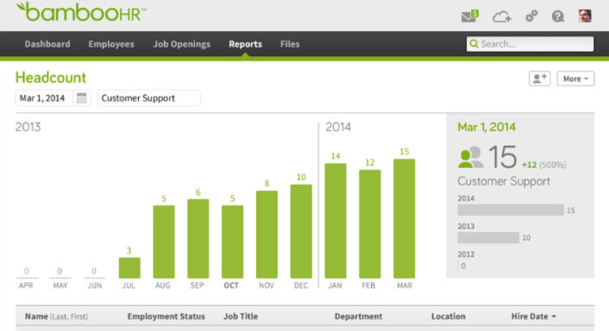
Task: Click the help question mark icon
Action: [558, 16]
